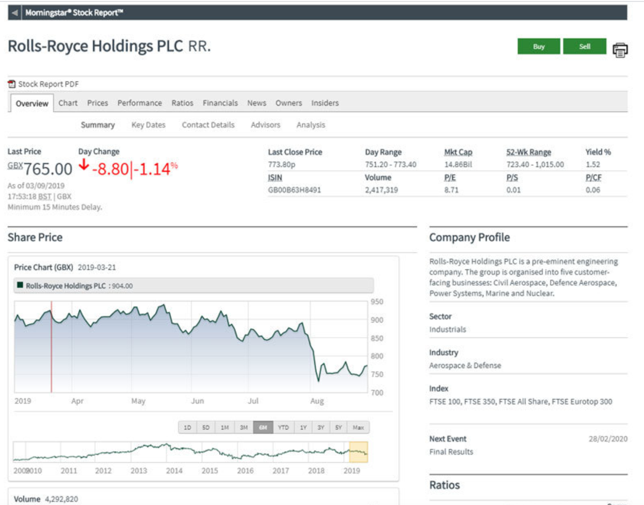
Task: Click 2014 on the overview timeline
Action: pos(174,471)
